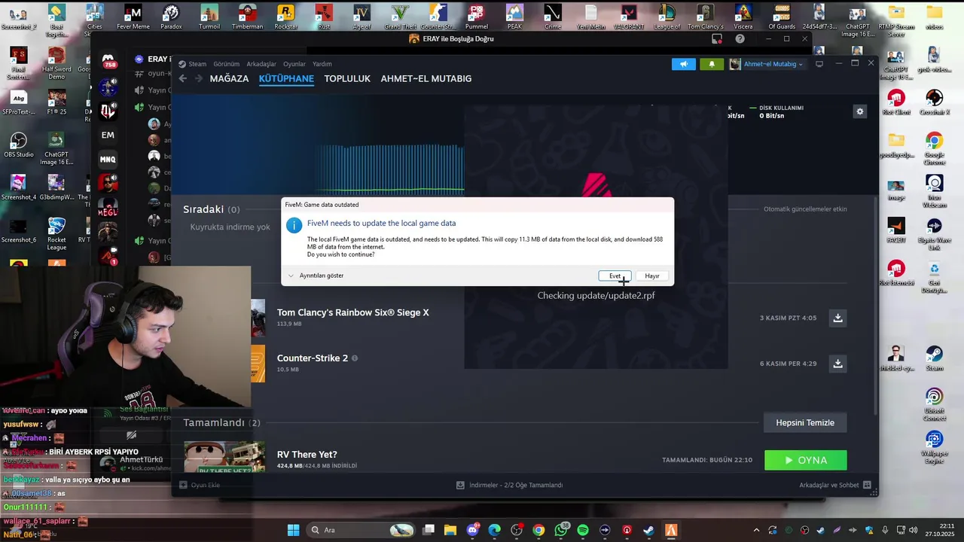Open Steam MAĞAZA tab
This screenshot has width=964, height=542.
tap(229, 78)
